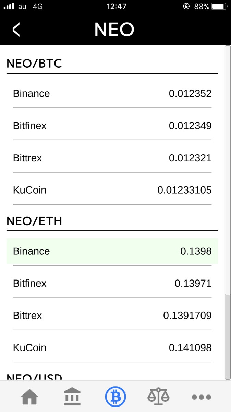Tap the rotation lock status icon
This screenshot has width=231, height=412.
[186, 6]
